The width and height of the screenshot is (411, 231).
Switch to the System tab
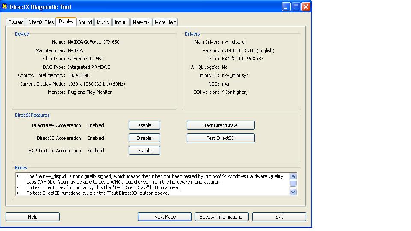pyautogui.click(x=16, y=22)
